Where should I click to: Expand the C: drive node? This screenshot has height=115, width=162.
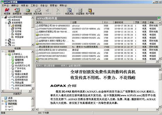click(6, 107)
